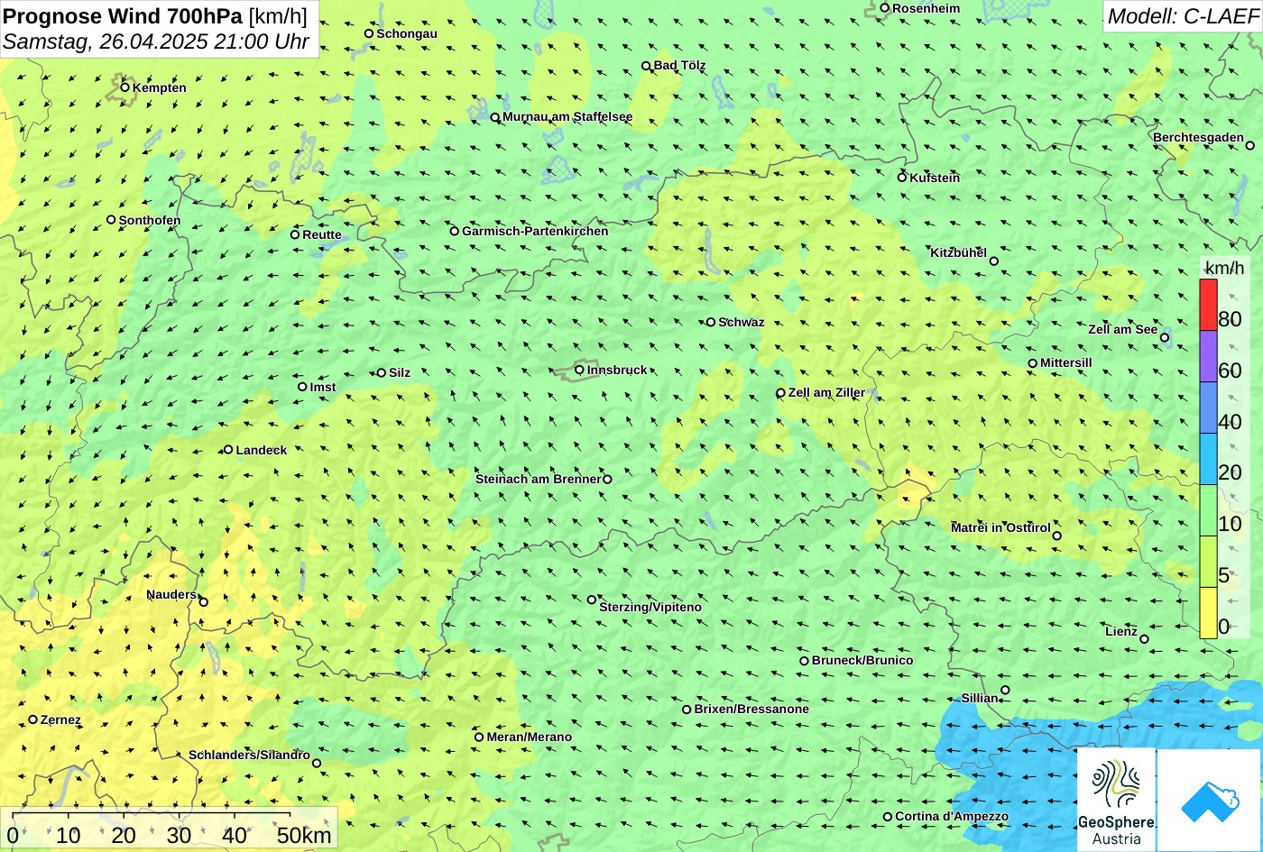Click the Zernez location marker
1263x852 pixels.
[x=32, y=719]
